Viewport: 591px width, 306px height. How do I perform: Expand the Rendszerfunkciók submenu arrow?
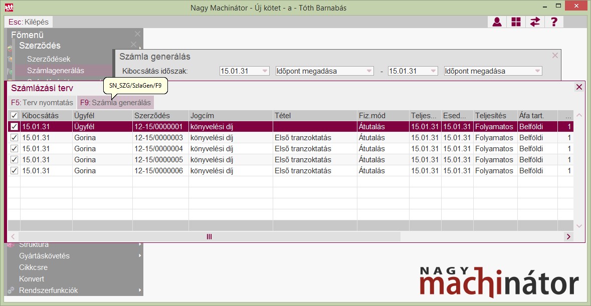140,290
